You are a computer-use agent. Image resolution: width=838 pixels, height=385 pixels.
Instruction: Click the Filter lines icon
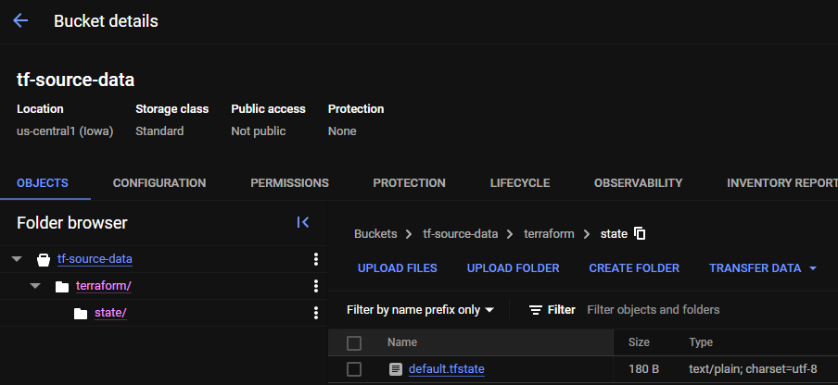[536, 310]
